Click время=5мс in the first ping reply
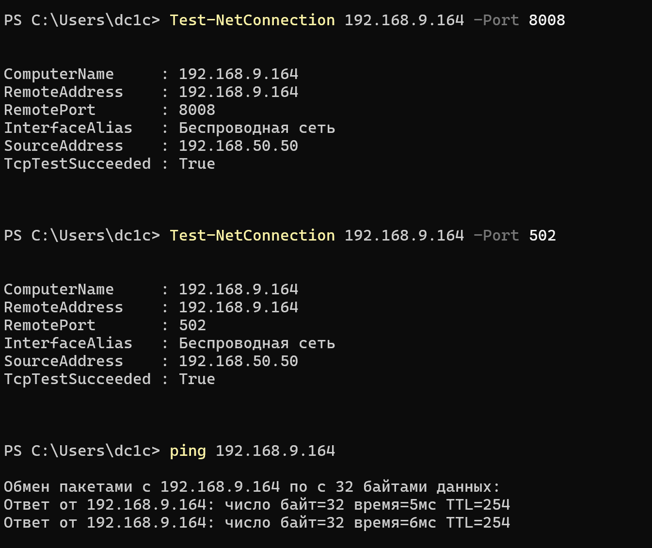This screenshot has width=652, height=548. [395, 505]
